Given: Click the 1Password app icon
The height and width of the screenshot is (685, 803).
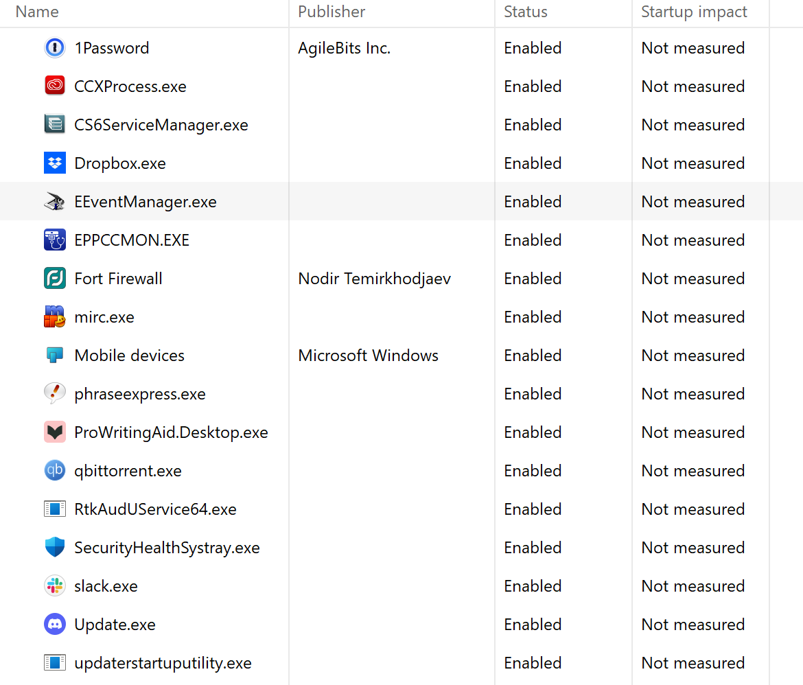Looking at the screenshot, I should tap(54, 48).
